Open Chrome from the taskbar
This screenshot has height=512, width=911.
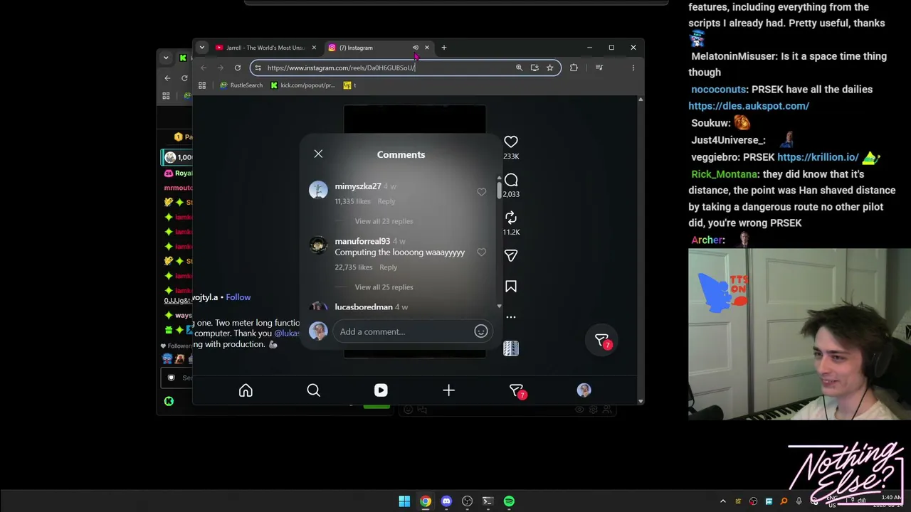pos(425,501)
